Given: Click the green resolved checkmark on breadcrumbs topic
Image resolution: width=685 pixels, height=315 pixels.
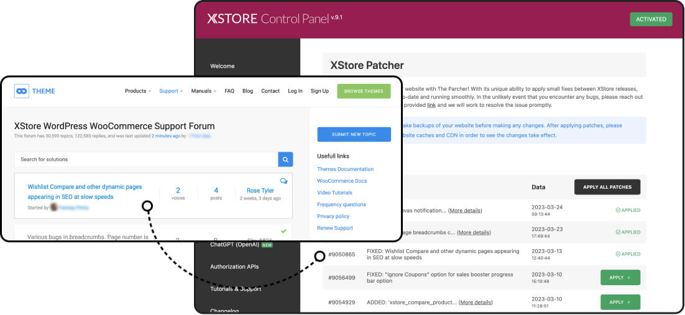Looking at the screenshot, I should coord(283,231).
